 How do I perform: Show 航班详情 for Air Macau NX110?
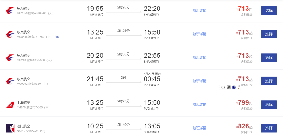(x=200, y=128)
